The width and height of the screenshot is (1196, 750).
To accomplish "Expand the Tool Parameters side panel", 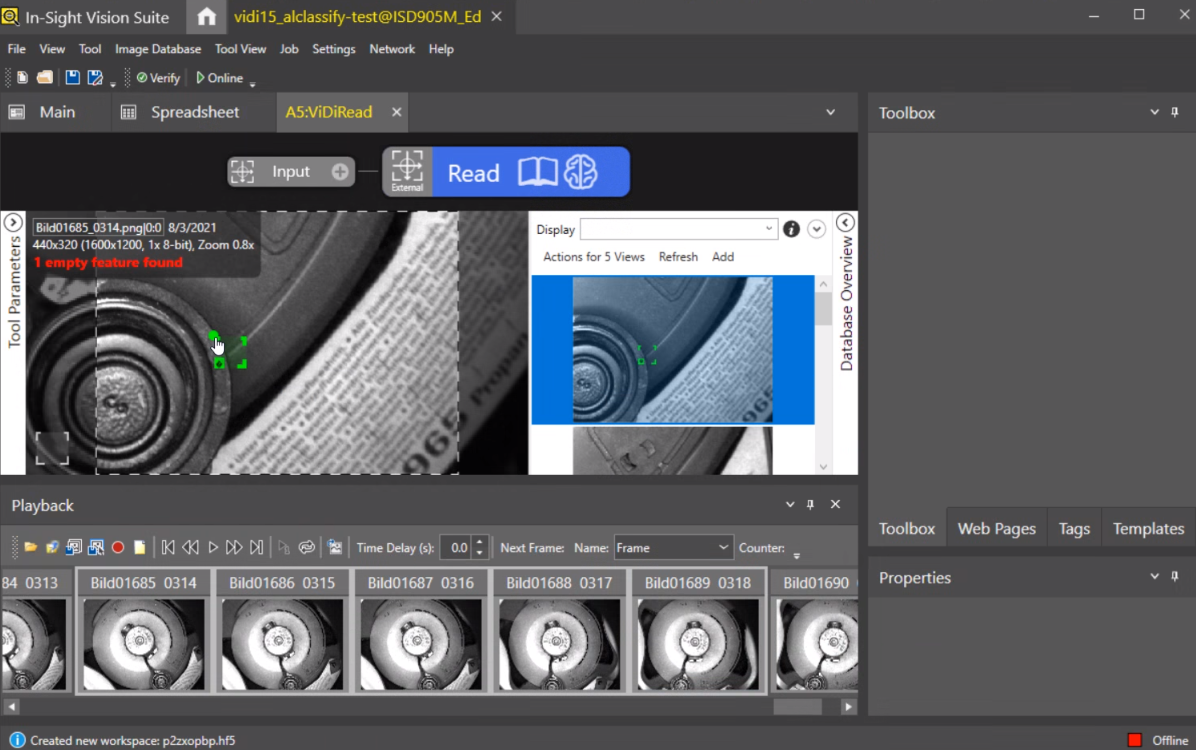I will tap(14, 223).
